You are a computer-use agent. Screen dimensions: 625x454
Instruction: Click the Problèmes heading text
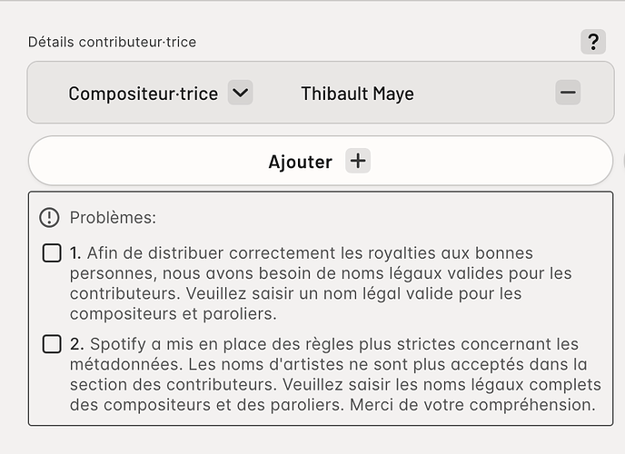pyautogui.click(x=113, y=217)
